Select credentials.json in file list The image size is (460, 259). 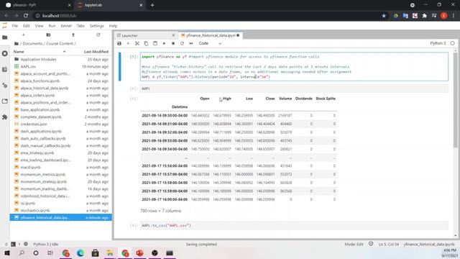[61, 124]
